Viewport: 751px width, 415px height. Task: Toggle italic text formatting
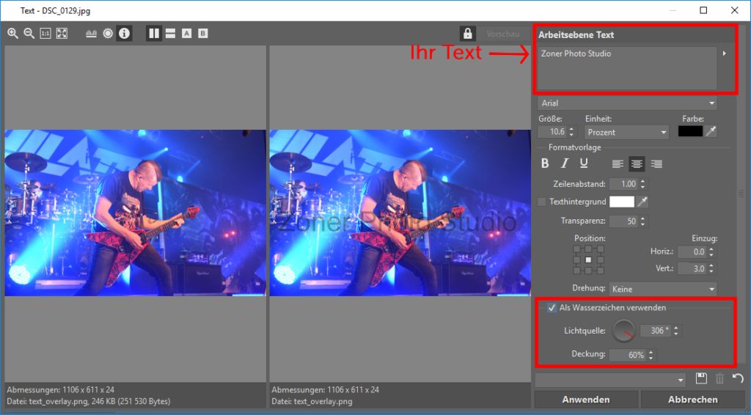564,164
